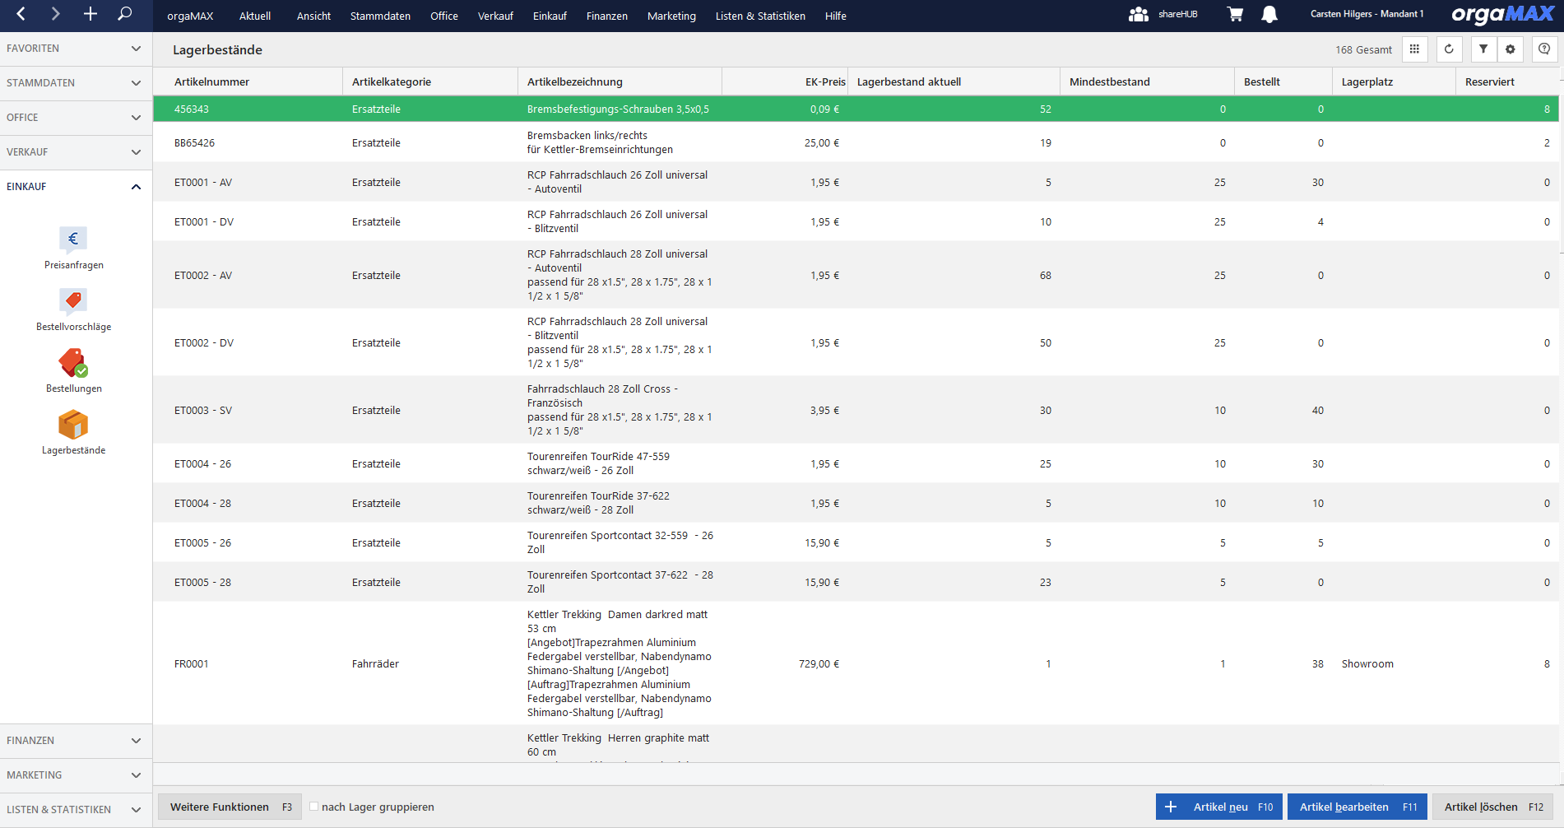Open the help question mark icon
This screenshot has width=1564, height=828.
(1544, 49)
